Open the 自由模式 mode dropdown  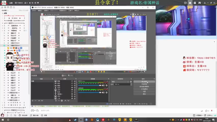click(5, 11)
